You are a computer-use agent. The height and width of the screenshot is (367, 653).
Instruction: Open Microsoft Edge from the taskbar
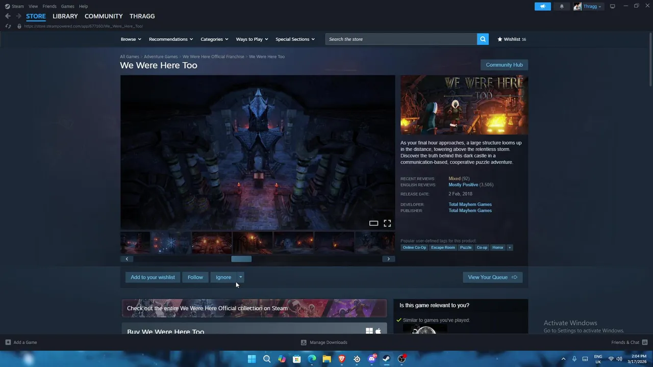312,359
